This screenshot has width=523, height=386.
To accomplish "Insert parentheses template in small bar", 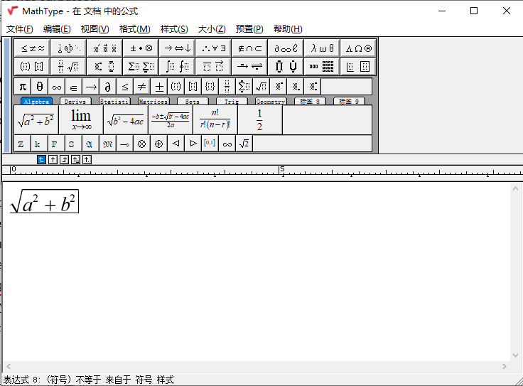I will point(176,87).
